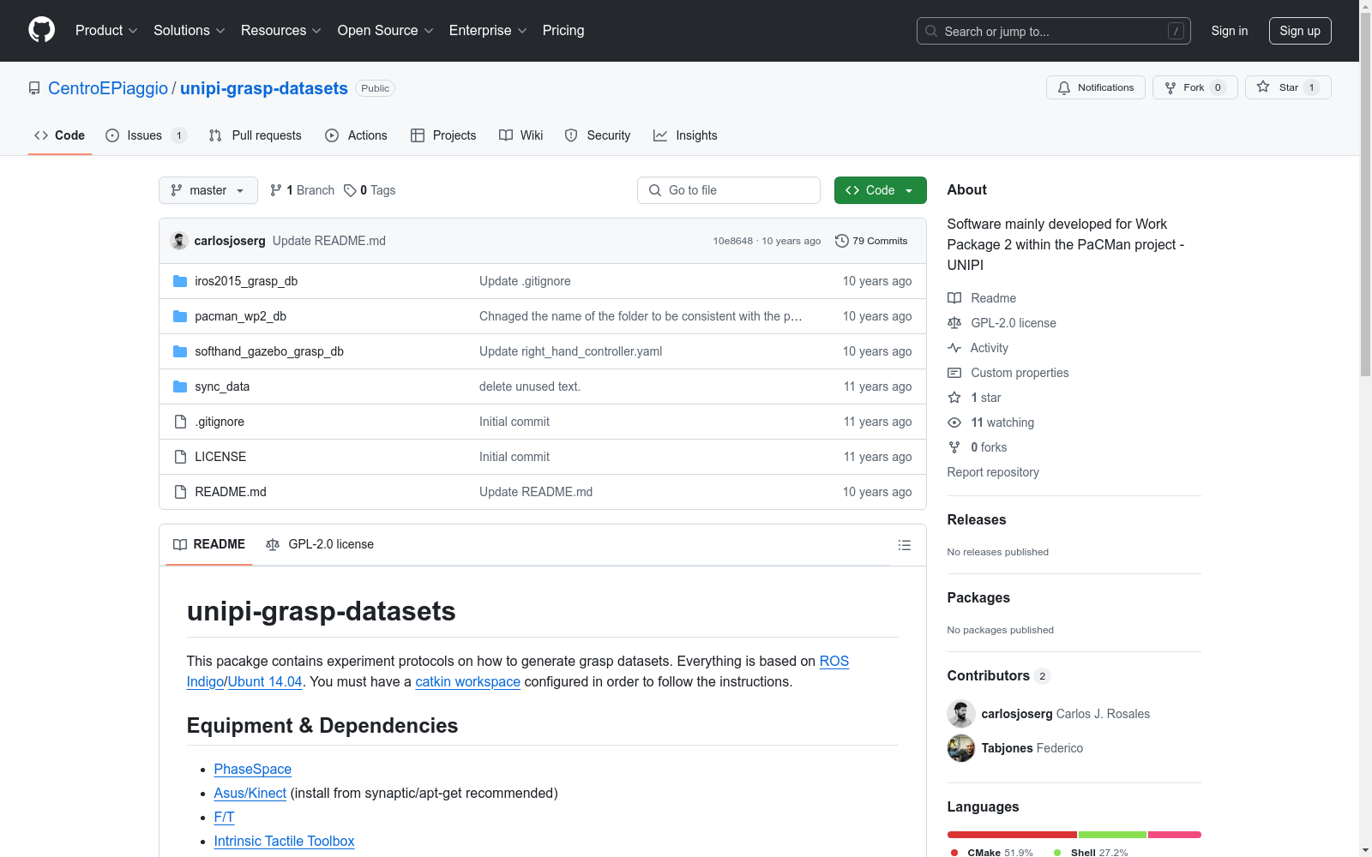Viewport: 1372px width, 857px height.
Task: Click the green Shell segment in language bar
Action: point(1112,835)
